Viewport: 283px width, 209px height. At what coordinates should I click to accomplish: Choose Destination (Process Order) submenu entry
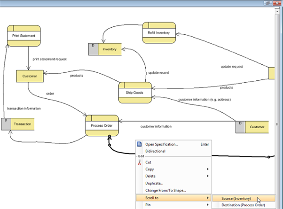[x=244, y=205]
